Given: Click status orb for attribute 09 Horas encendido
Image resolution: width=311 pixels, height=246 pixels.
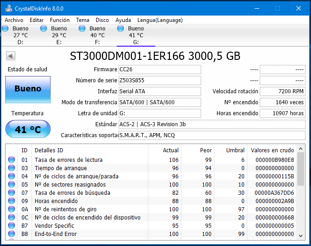Looking at the screenshot, I should (x=11, y=201).
